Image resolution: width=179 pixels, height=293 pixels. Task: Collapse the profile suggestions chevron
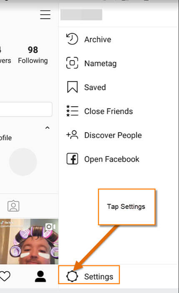click(x=48, y=128)
